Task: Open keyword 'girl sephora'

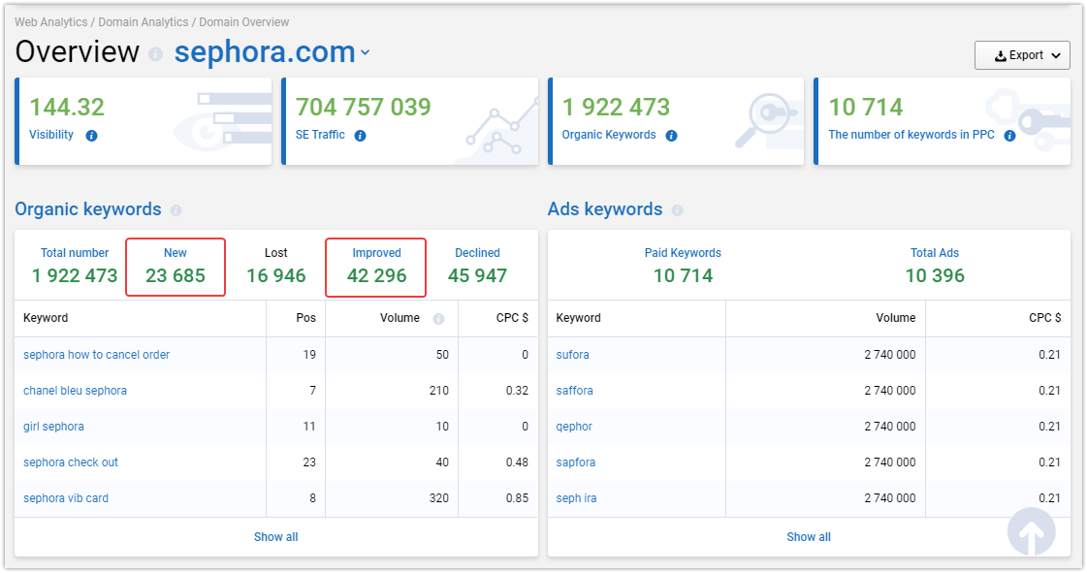Action: (53, 427)
